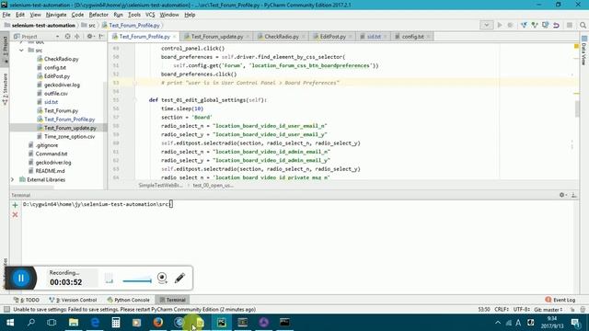Click the Run green play icon
589x331 pixels.
point(500,25)
